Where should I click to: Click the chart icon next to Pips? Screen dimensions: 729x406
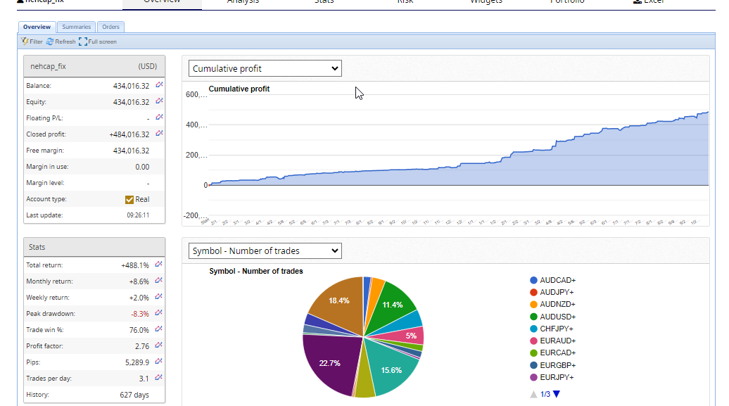click(x=159, y=362)
